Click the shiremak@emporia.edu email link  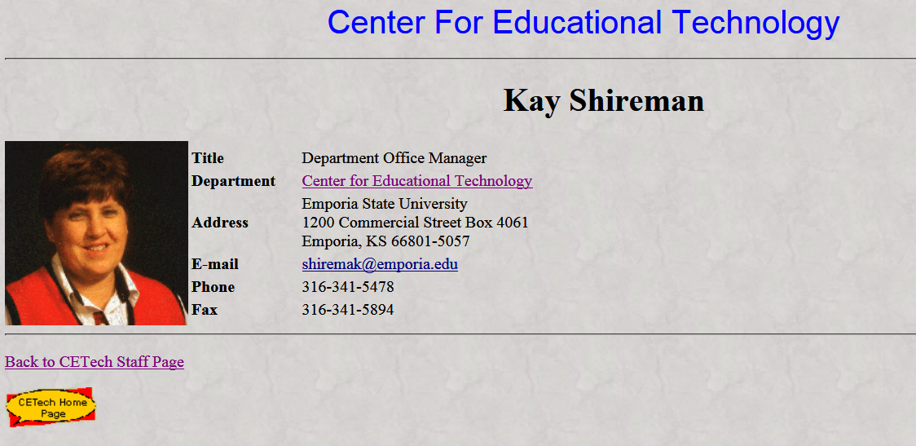[380, 264]
